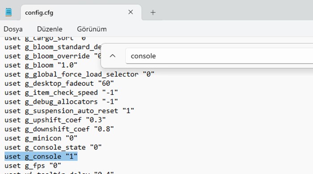313x174 pixels.
Task: Click the g_console_state line
Action: coord(53,147)
